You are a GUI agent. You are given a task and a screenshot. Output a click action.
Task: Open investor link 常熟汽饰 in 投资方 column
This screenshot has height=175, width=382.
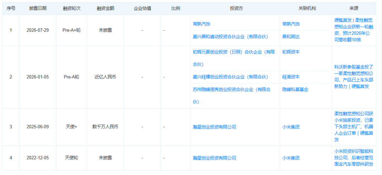(x=202, y=24)
